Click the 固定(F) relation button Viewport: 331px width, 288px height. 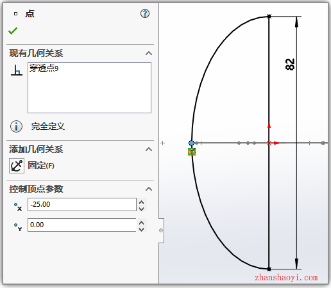[41, 166]
